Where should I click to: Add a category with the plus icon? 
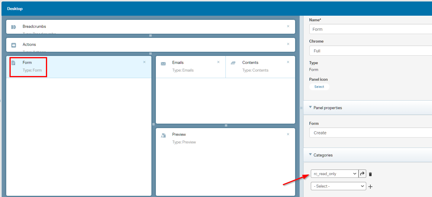(370, 186)
